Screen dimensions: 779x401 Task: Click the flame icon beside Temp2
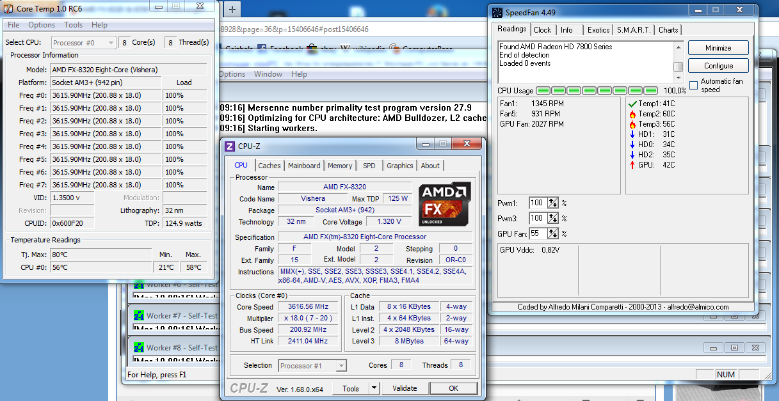(x=632, y=113)
